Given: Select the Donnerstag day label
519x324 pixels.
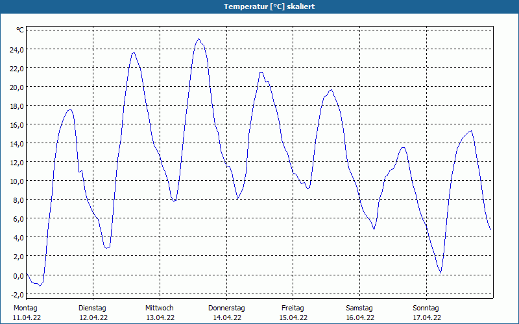Looking at the screenshot, I should coord(226,308).
